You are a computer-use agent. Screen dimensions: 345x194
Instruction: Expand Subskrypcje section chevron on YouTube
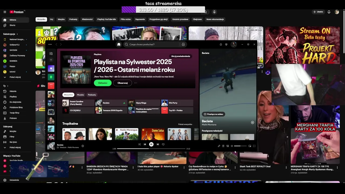[17, 34]
